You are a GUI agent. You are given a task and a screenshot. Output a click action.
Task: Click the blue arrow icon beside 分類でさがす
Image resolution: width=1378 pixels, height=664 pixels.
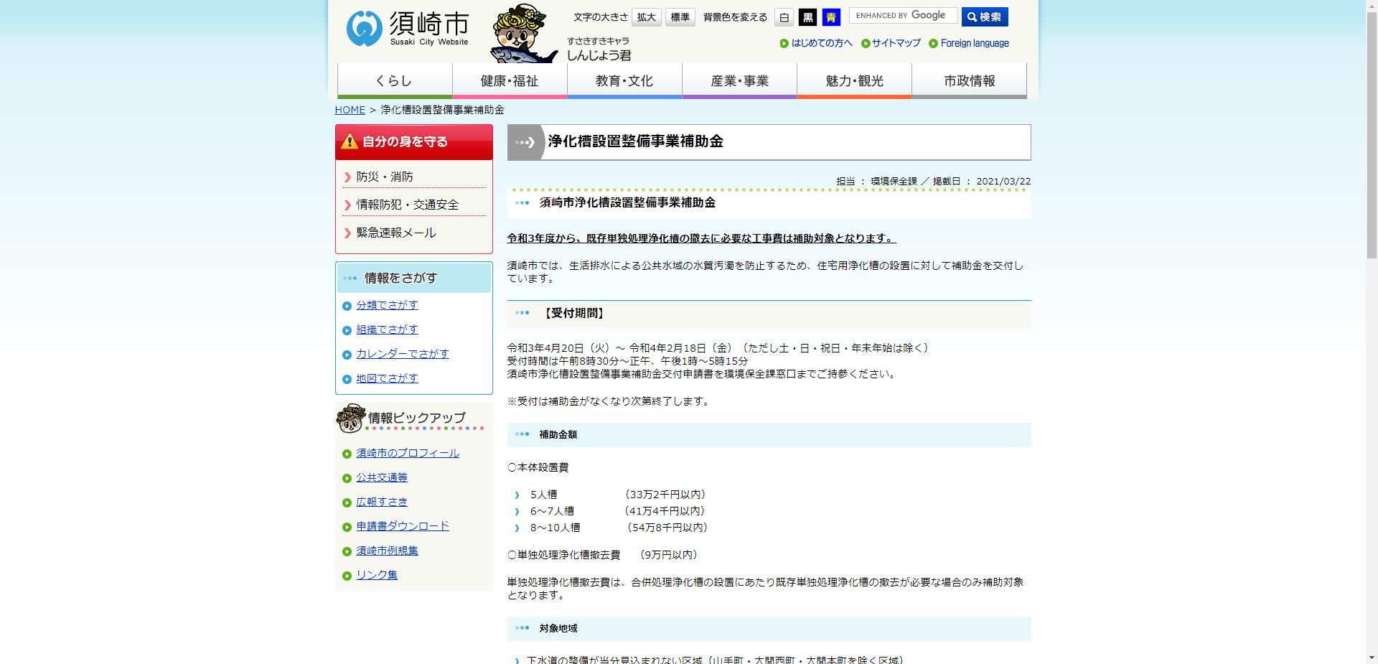point(347,306)
